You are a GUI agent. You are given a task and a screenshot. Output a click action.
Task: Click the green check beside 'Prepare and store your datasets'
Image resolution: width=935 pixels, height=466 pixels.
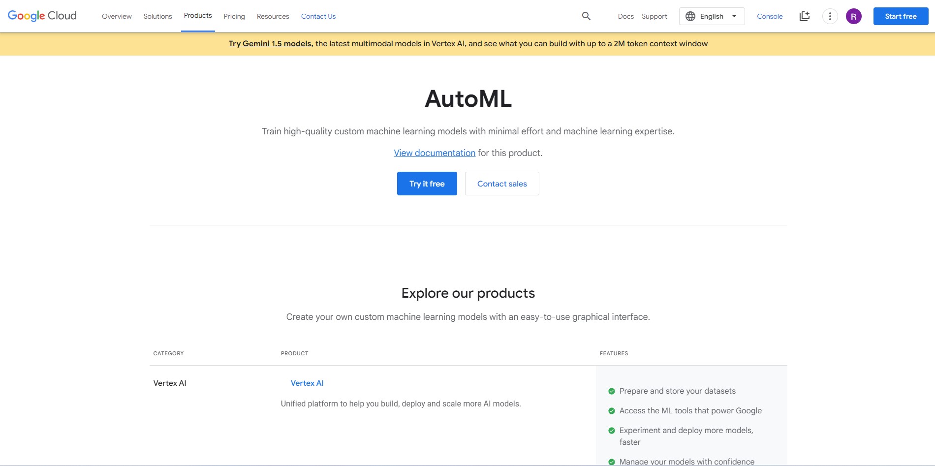click(x=612, y=391)
